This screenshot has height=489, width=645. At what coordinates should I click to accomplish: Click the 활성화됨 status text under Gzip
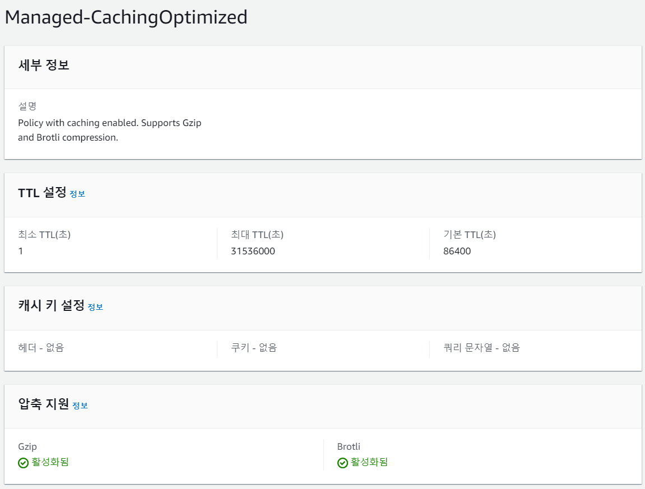[x=50, y=462]
